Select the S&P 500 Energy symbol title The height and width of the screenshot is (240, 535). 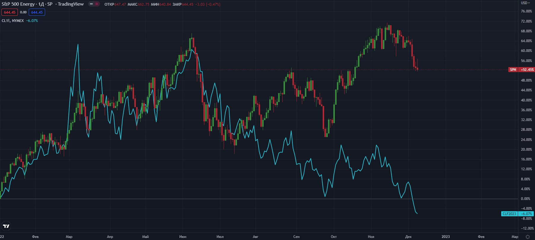[18, 4]
